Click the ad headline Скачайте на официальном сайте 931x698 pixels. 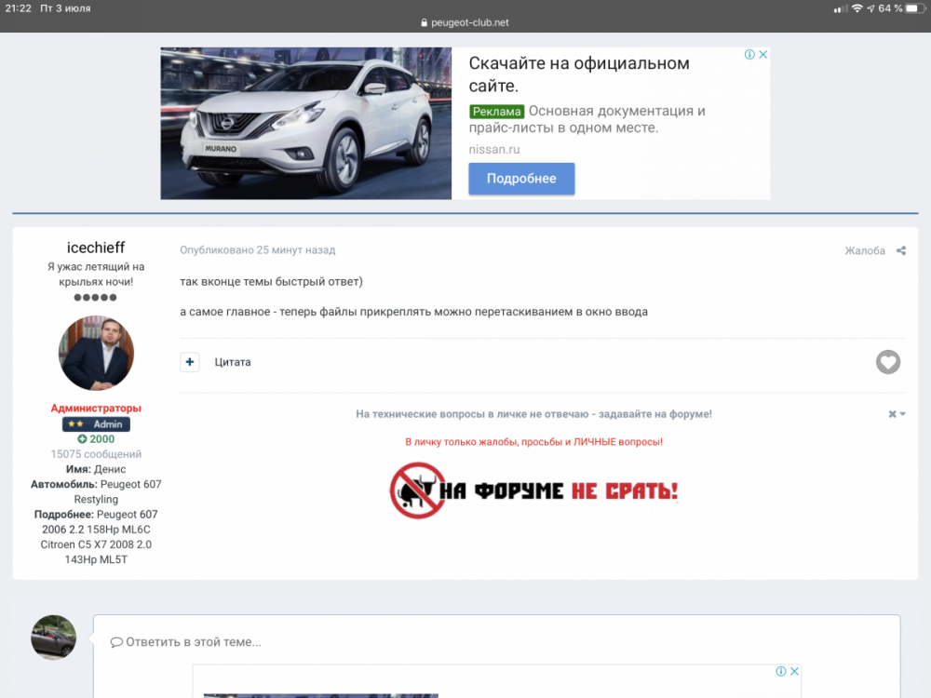pos(579,74)
